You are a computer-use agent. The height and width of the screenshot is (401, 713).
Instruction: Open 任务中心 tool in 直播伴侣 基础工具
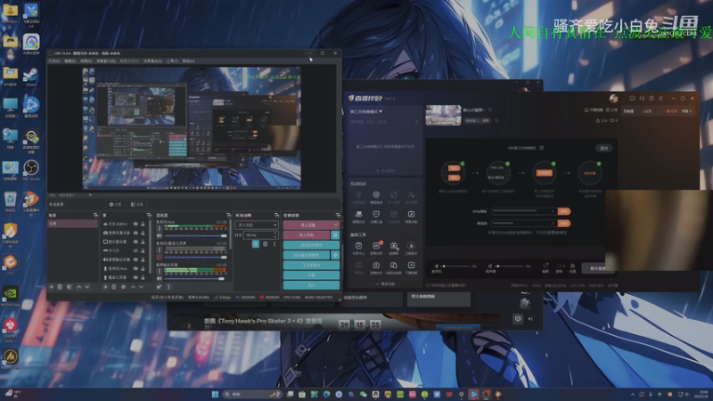point(358,249)
